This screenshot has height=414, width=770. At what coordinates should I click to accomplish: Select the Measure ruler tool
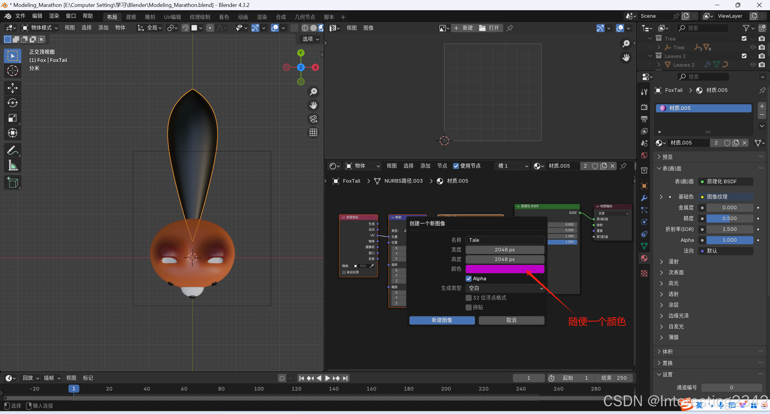[x=12, y=165]
